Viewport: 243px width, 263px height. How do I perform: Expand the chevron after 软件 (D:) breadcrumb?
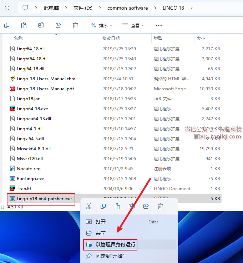pyautogui.click(x=100, y=8)
